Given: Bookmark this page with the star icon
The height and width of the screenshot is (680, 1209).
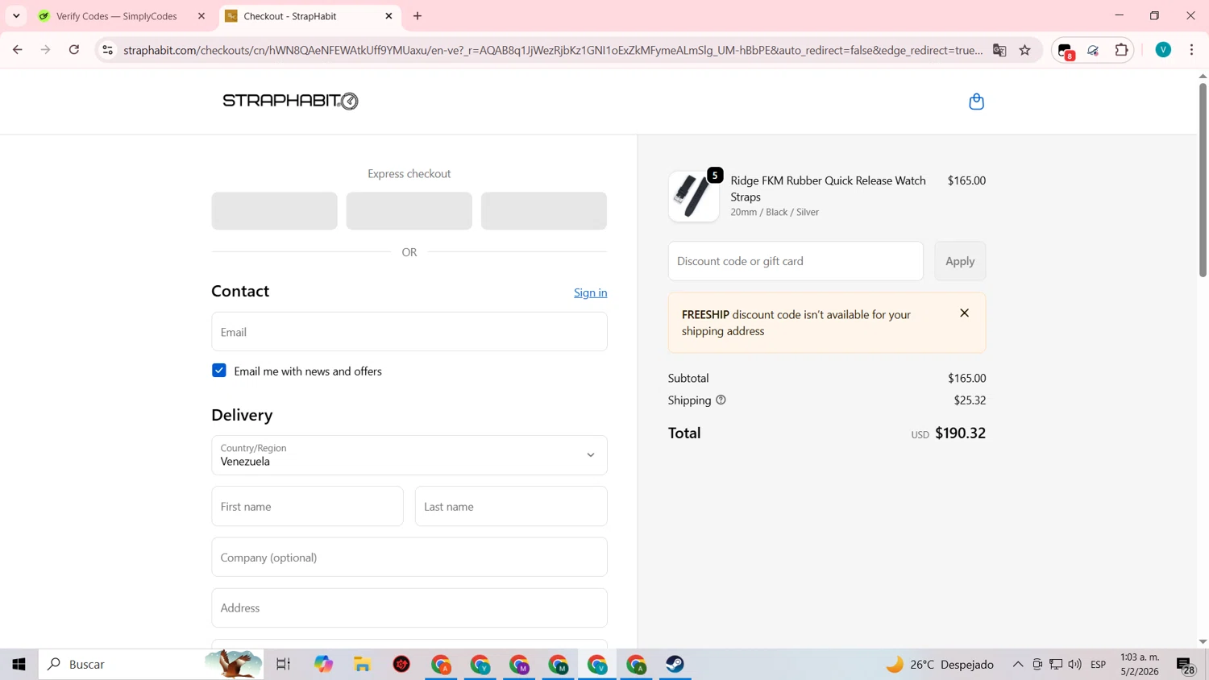Looking at the screenshot, I should [x=1024, y=50].
